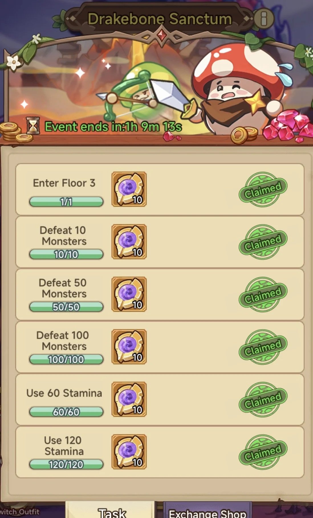Image resolution: width=313 pixels, height=518 pixels.
Task: Click the 100/100 monster progress bar
Action: (66, 359)
